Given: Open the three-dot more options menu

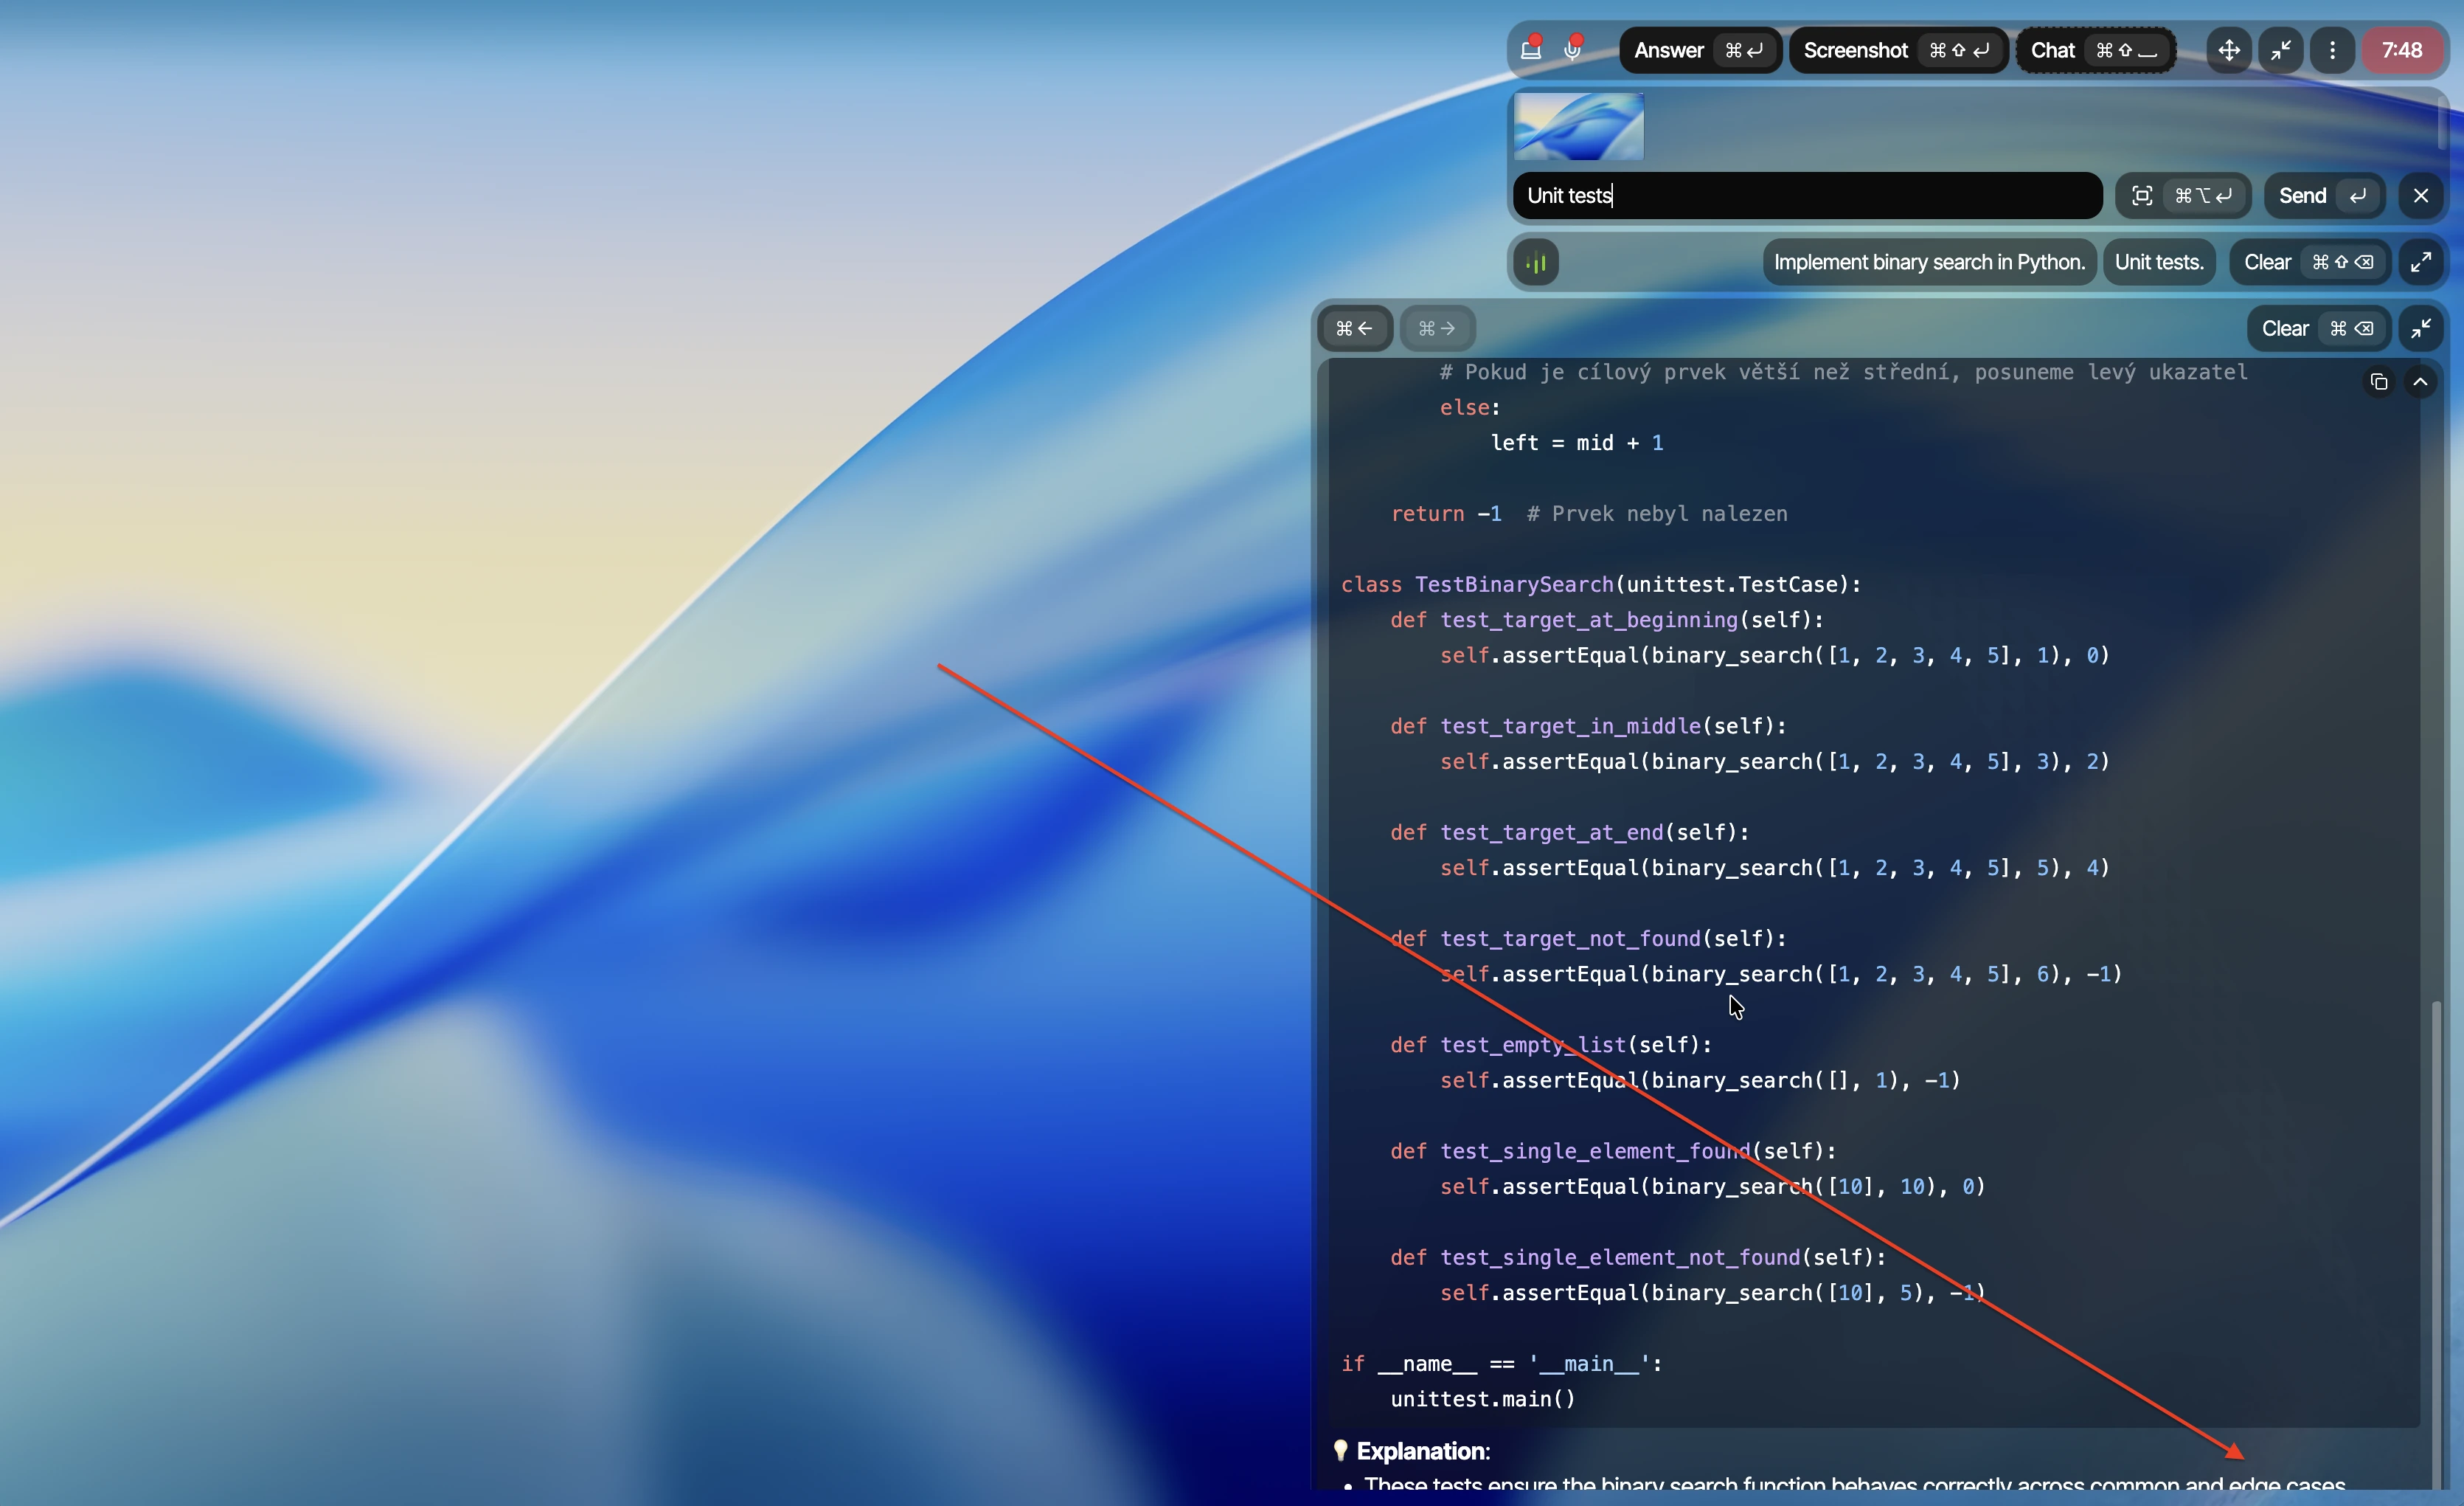Looking at the screenshot, I should [2333, 50].
